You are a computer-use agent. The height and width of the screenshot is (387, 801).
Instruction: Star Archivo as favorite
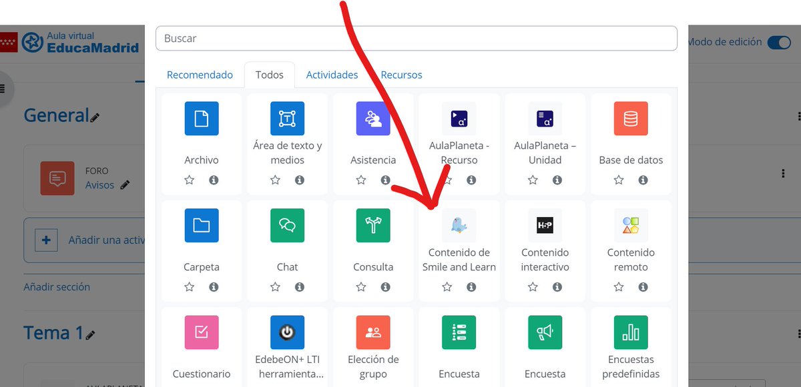[x=190, y=180]
